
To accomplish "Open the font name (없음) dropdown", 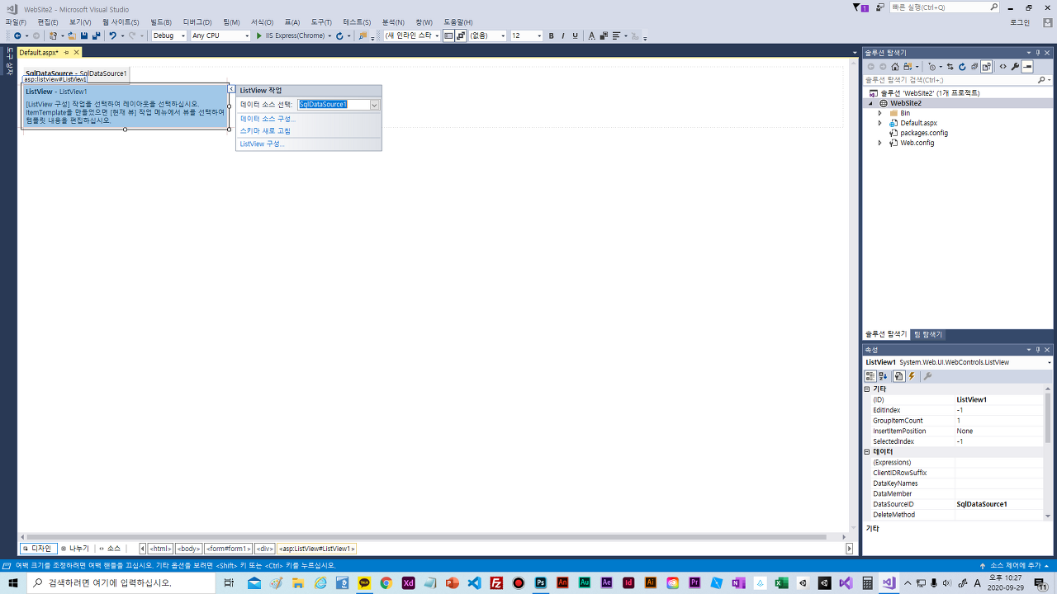I will tap(487, 36).
